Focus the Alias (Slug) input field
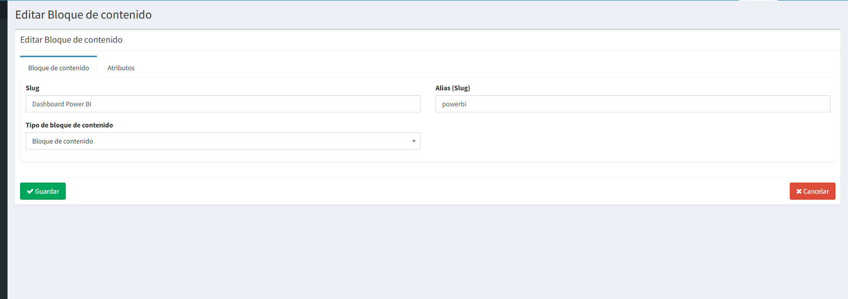The image size is (848, 299). (633, 104)
